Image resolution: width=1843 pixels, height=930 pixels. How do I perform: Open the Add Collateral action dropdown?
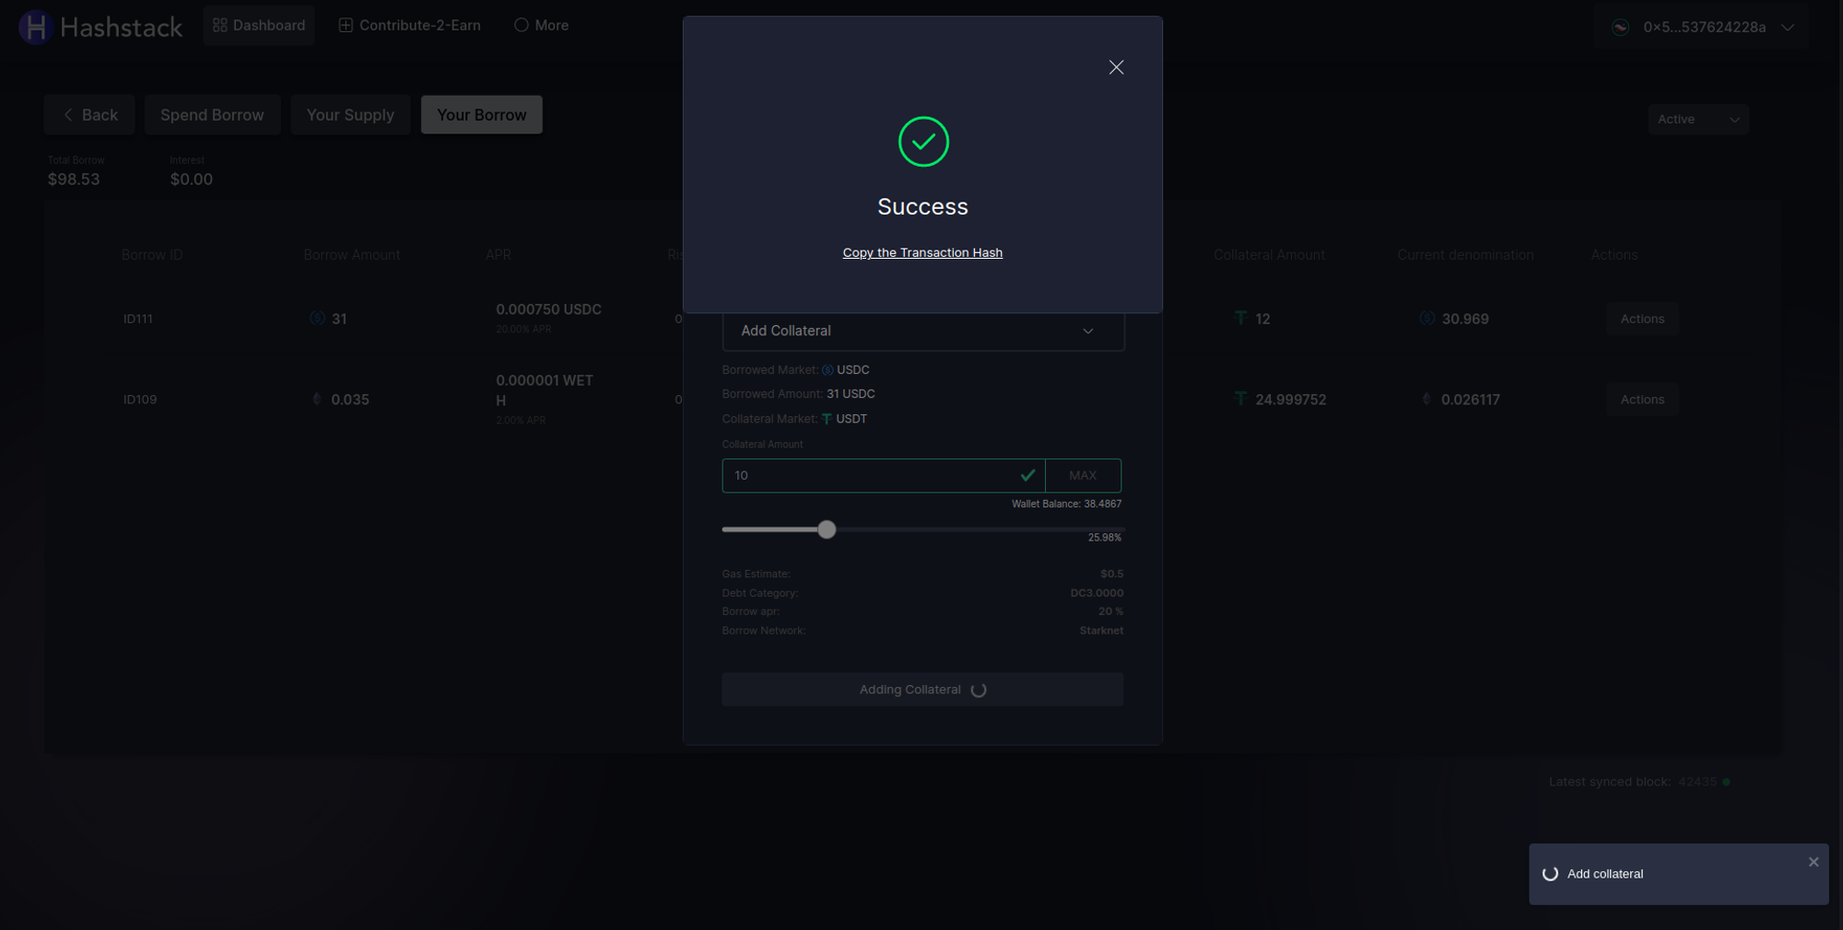click(922, 331)
